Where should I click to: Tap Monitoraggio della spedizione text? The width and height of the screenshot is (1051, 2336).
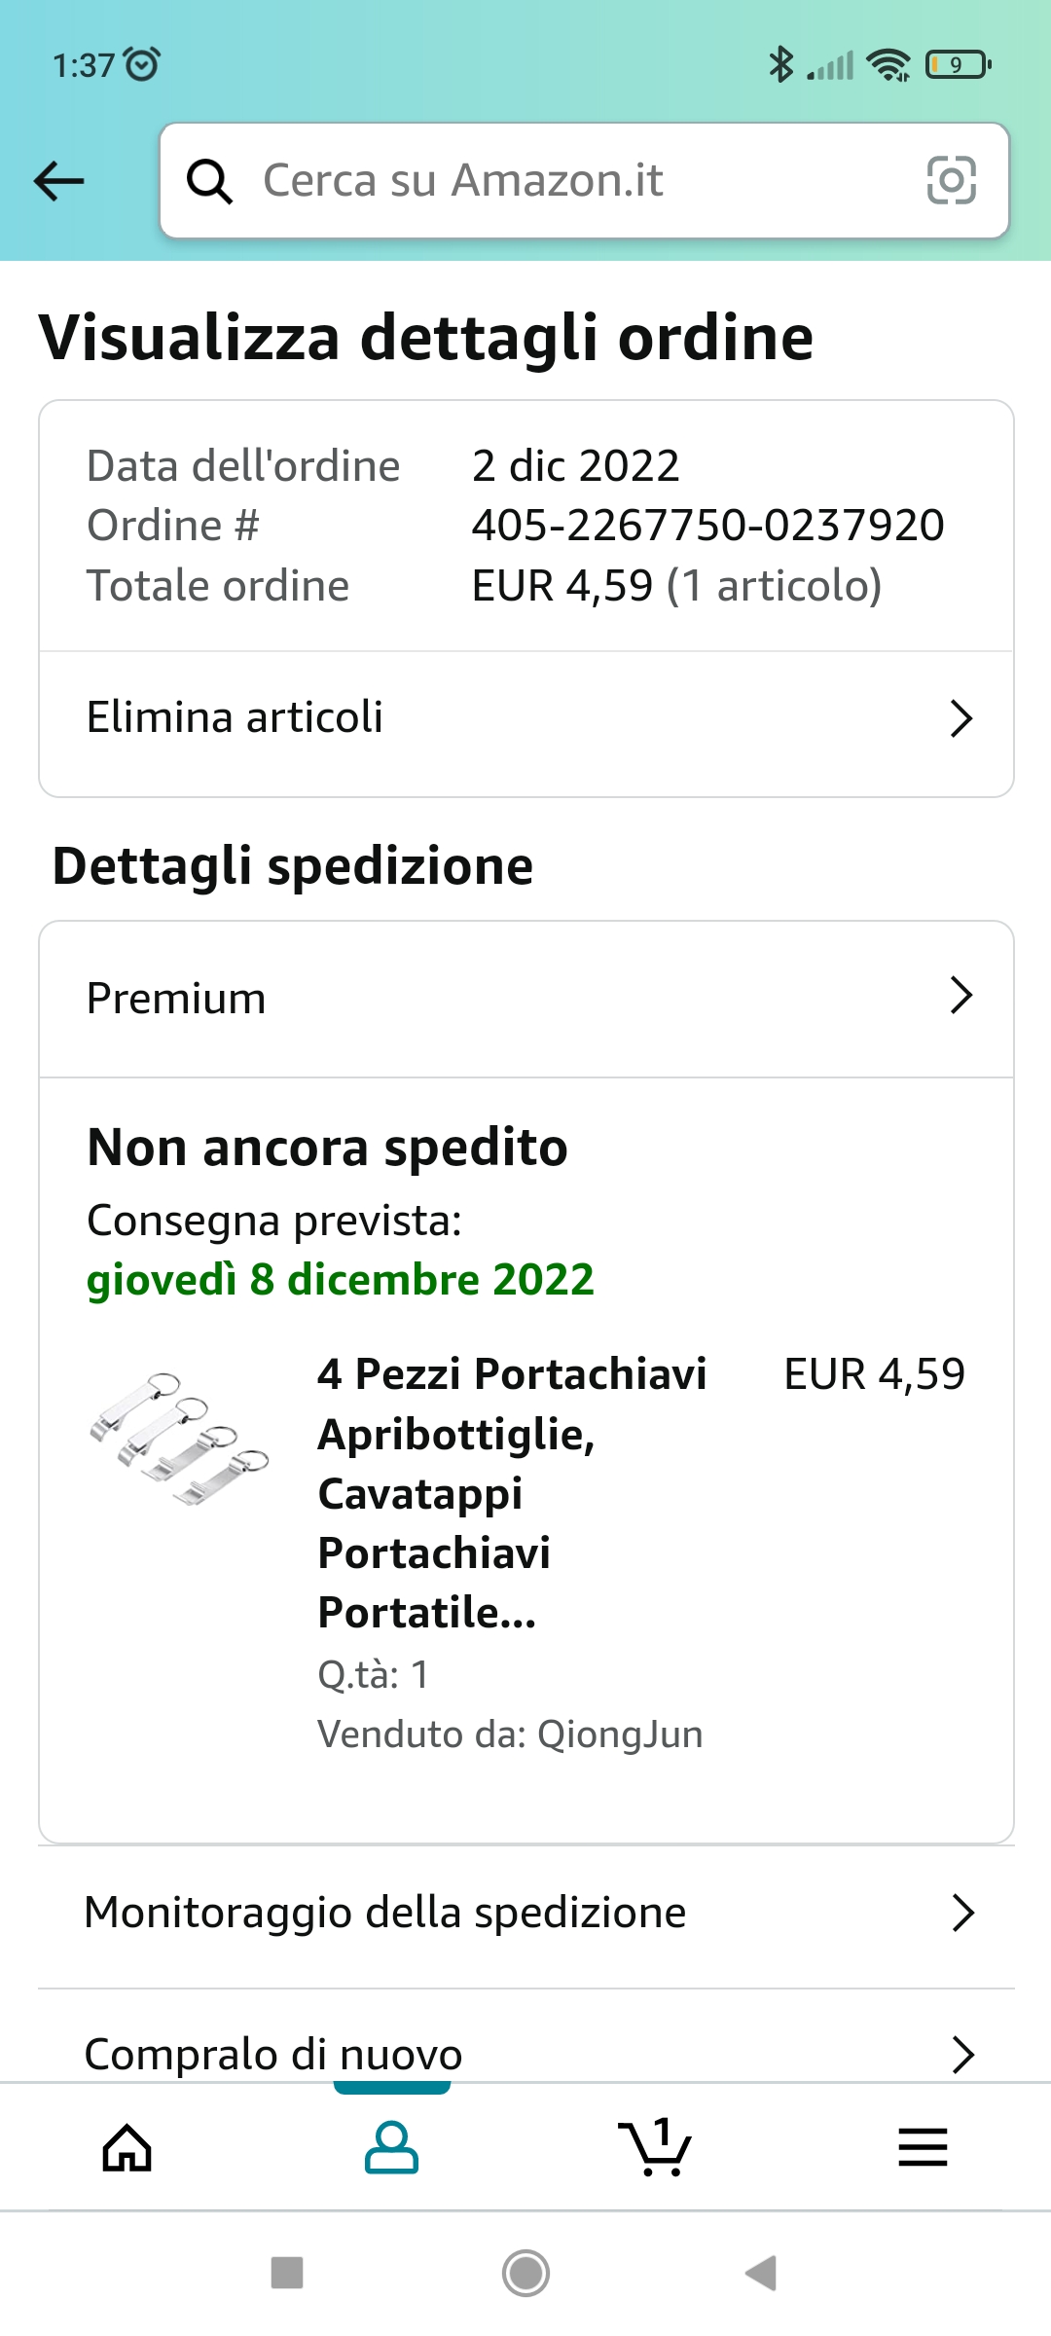(385, 1913)
